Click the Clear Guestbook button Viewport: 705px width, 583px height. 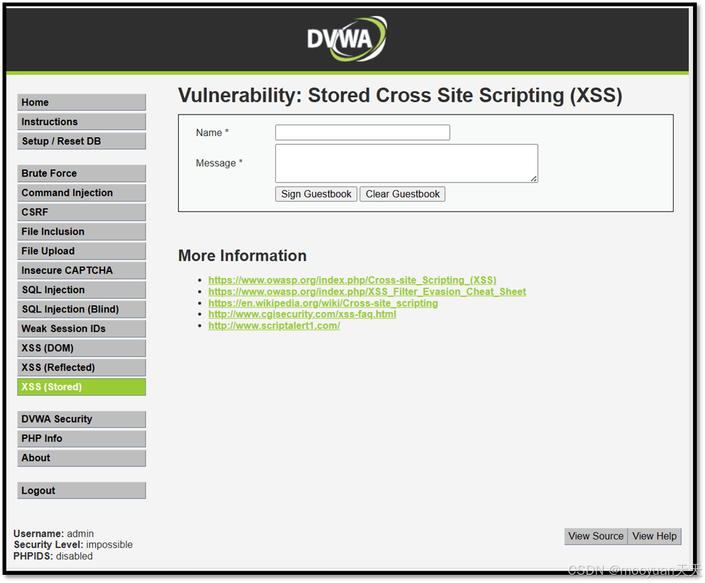(x=403, y=194)
